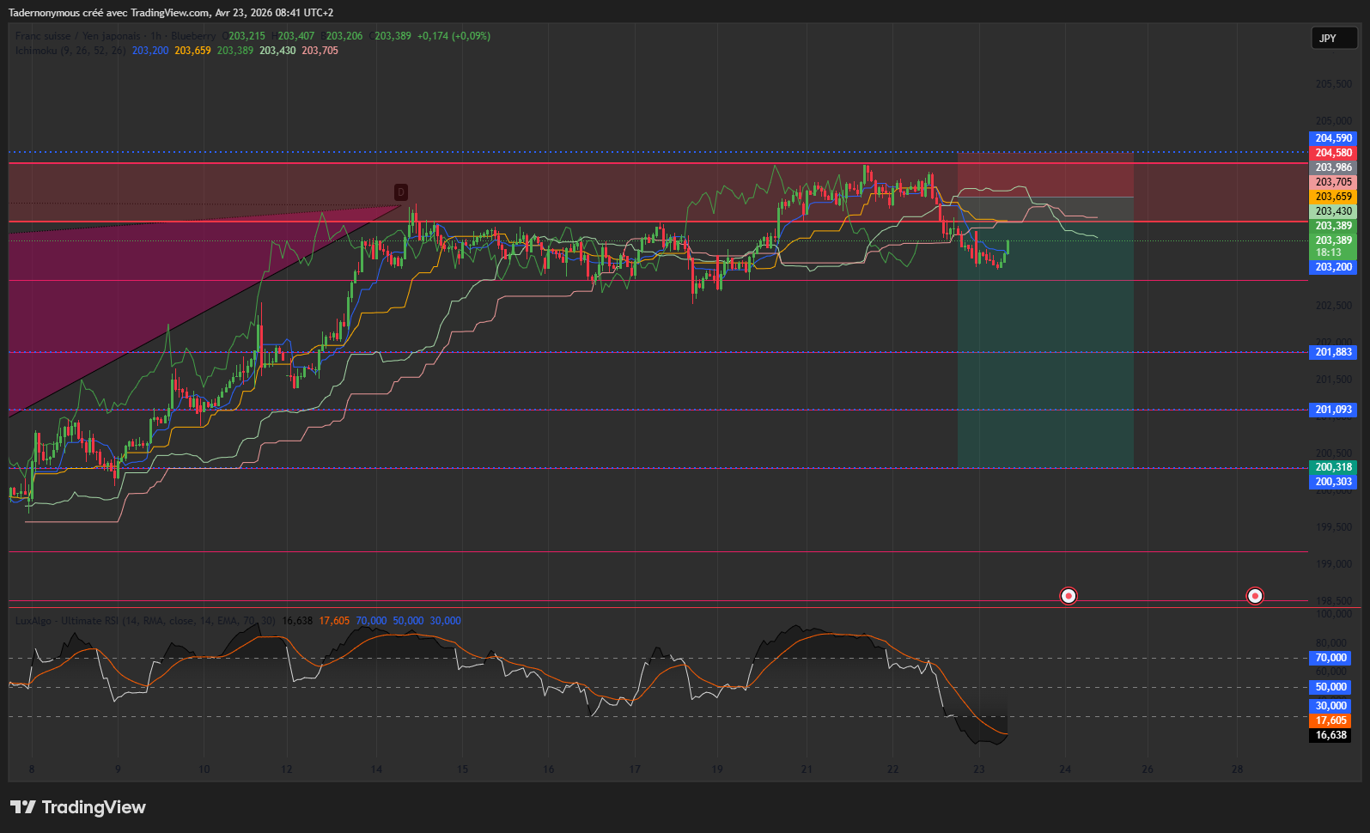Click the LuxAlgo - Ultimate RSI indicator legend

[145, 621]
